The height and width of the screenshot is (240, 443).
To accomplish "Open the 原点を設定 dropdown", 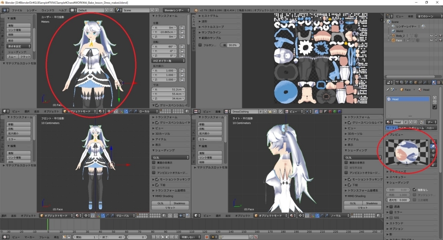I will click(x=19, y=46).
